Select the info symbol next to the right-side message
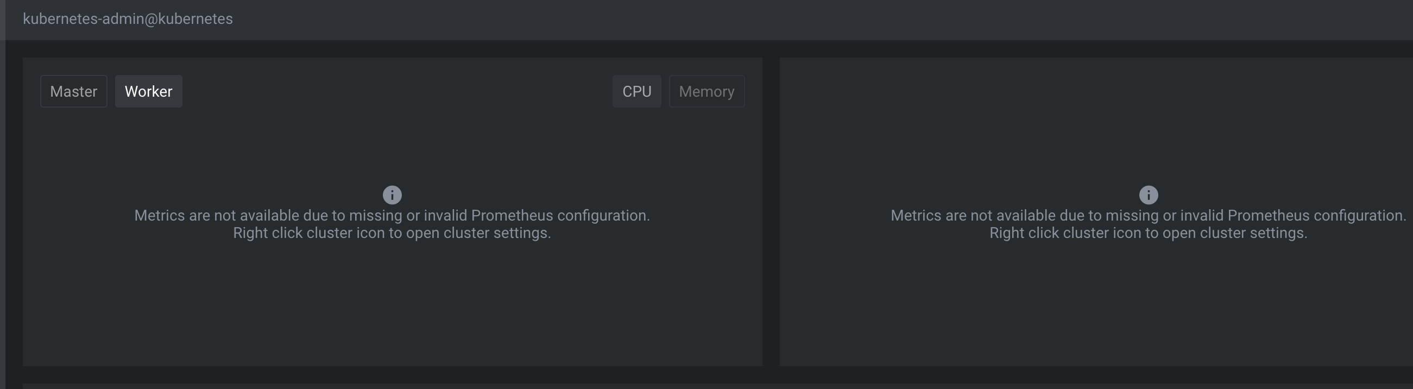The width and height of the screenshot is (1413, 389). pyautogui.click(x=1148, y=194)
